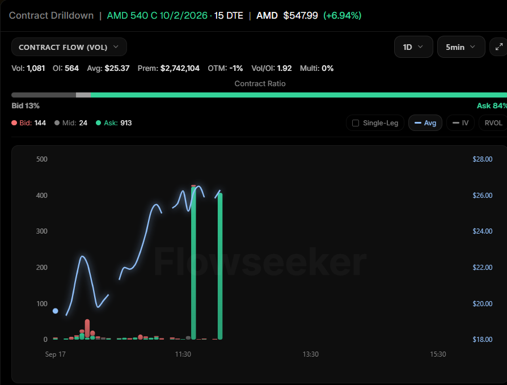
Task: Click the Vol: 1,081 stat
Action: pos(28,68)
